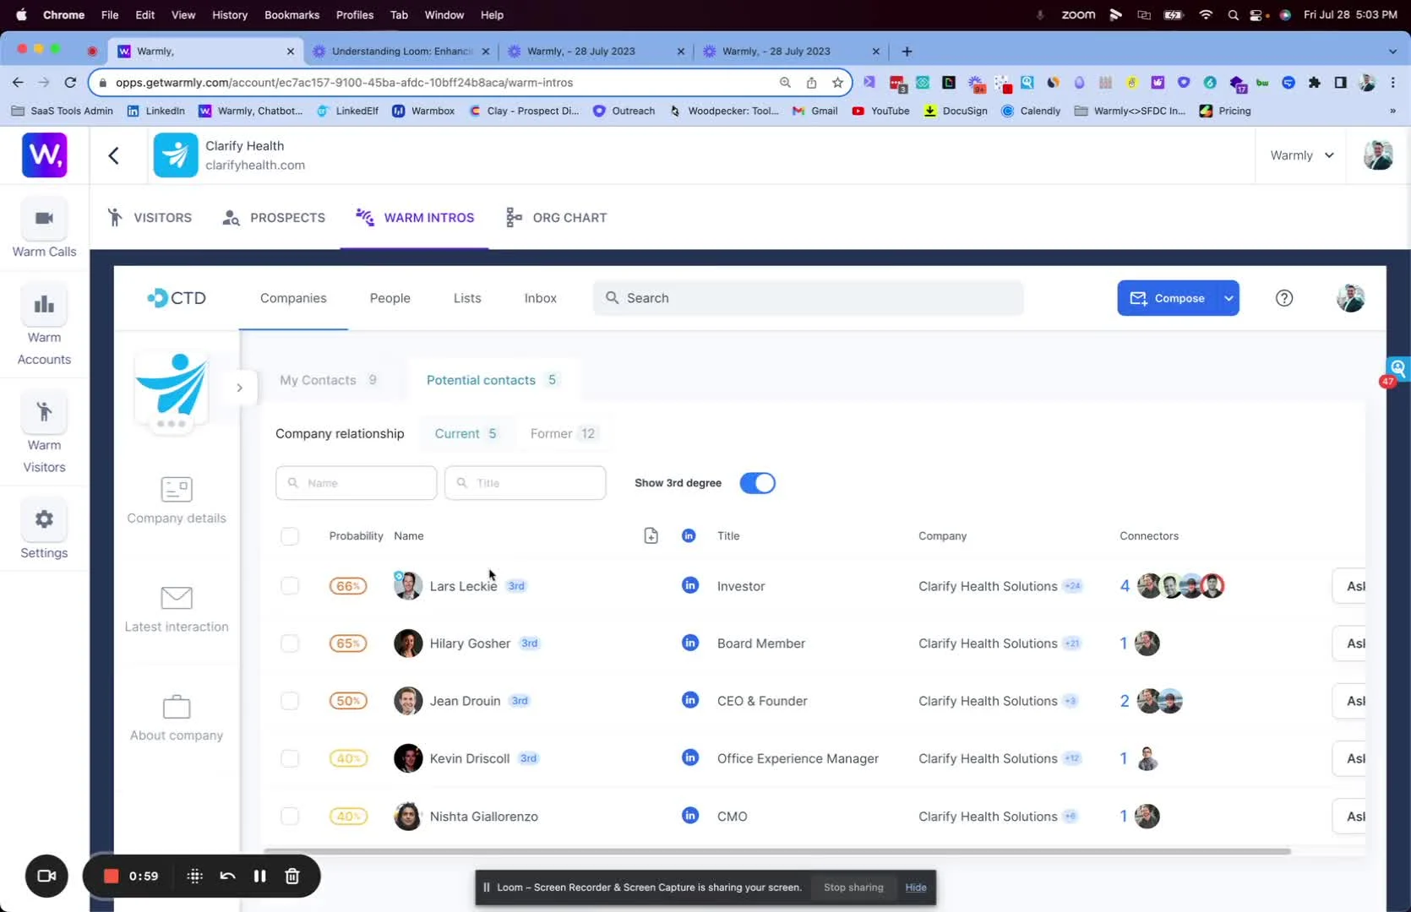Reload the page in Chrome
The height and width of the screenshot is (912, 1411).
point(70,82)
